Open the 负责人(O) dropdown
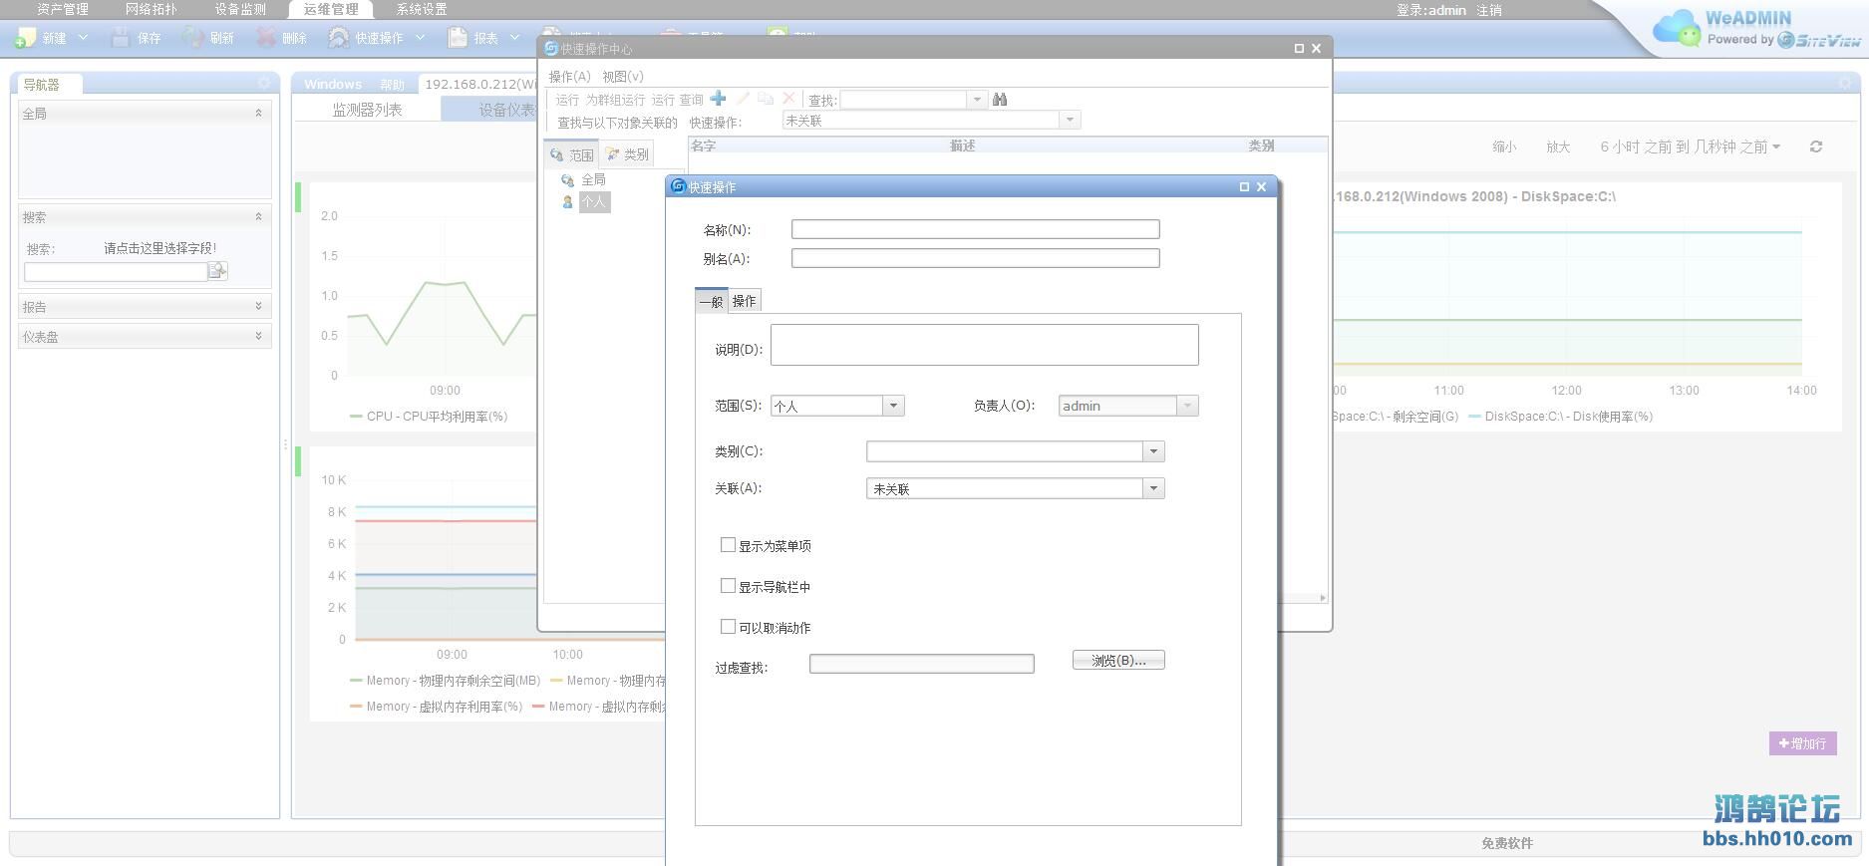 coord(1186,406)
